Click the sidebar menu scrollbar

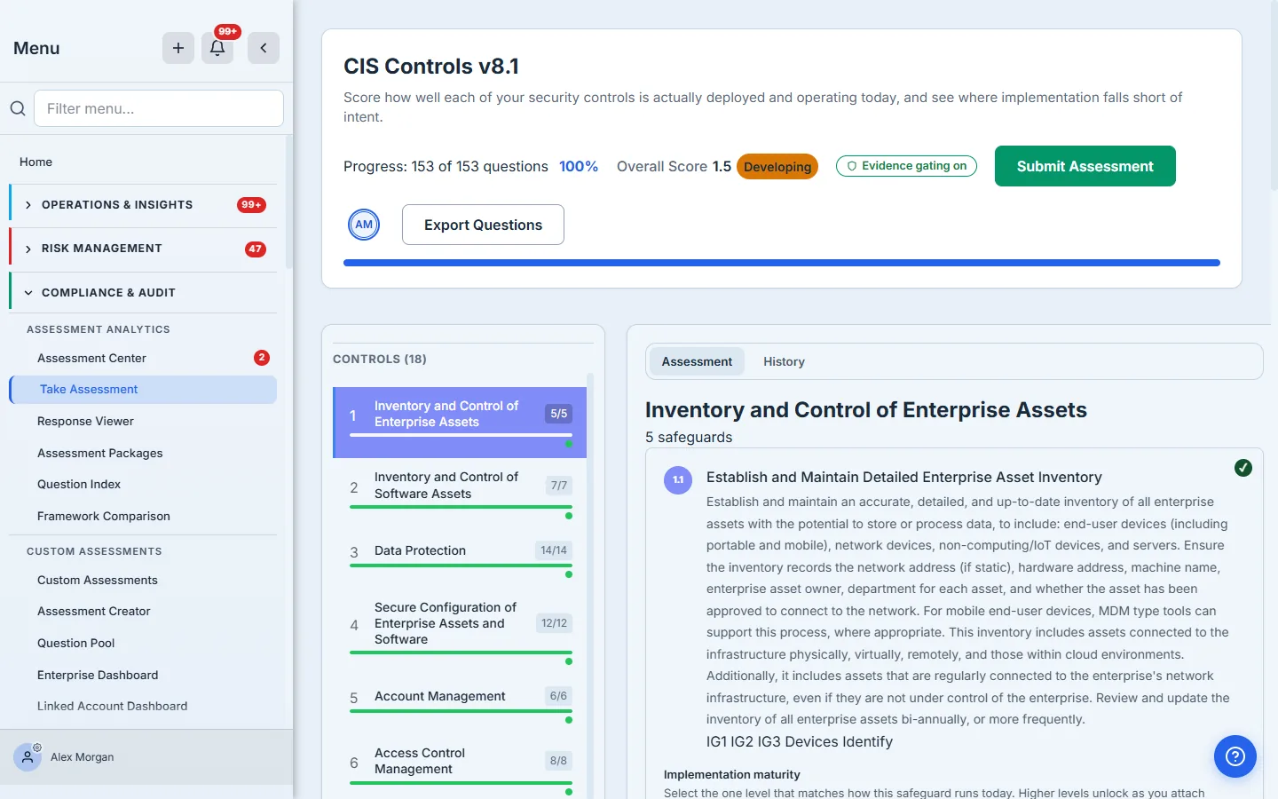coord(288,202)
